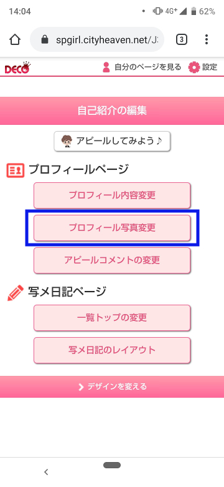Tap the padlock site security icon
The height and width of the screenshot is (487, 224).
[x=45, y=39]
